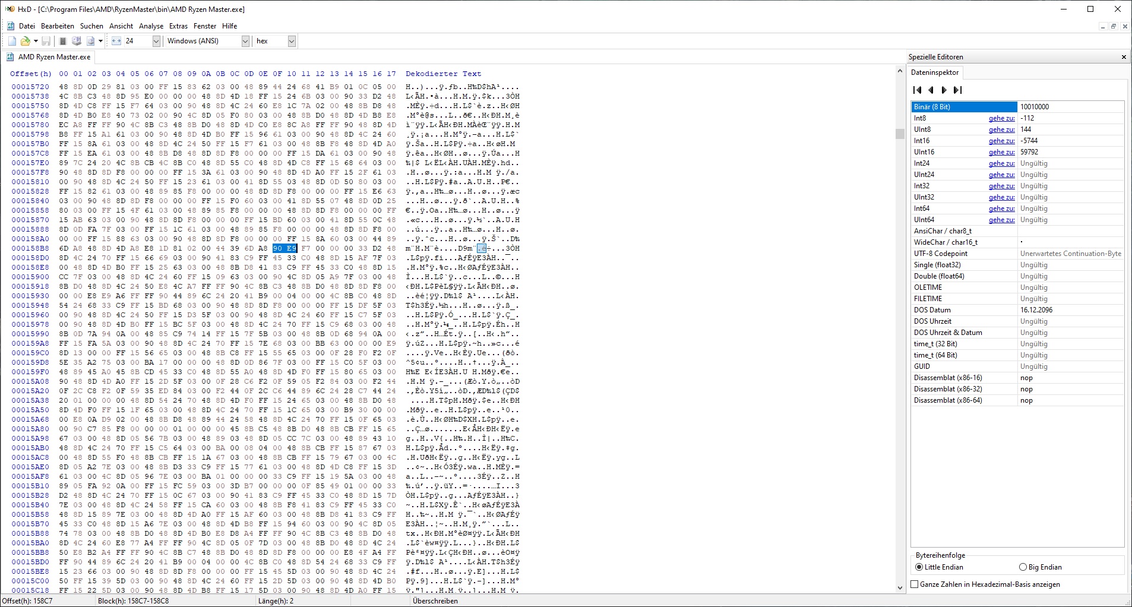The image size is (1132, 607).
Task: Open a disk image with the toolbar icon
Action: click(x=91, y=41)
